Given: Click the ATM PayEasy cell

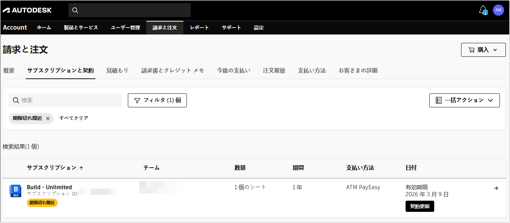Looking at the screenshot, I should click(x=363, y=187).
